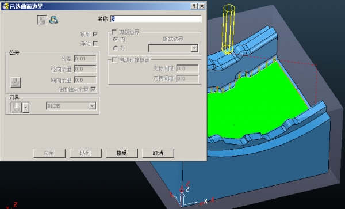This screenshot has height=209, width=345.
Task: Click the PowerMILL icon in dialog title bar
Action: click(5, 6)
